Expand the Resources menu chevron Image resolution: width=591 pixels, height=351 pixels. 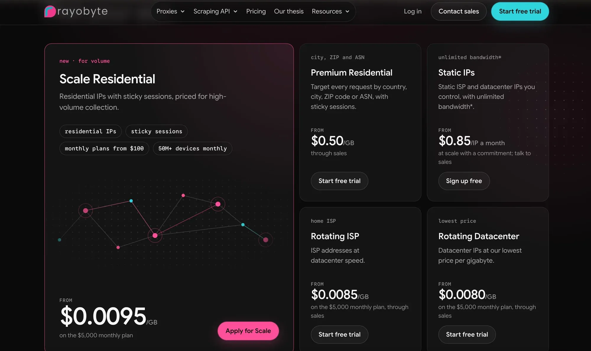[x=348, y=12]
